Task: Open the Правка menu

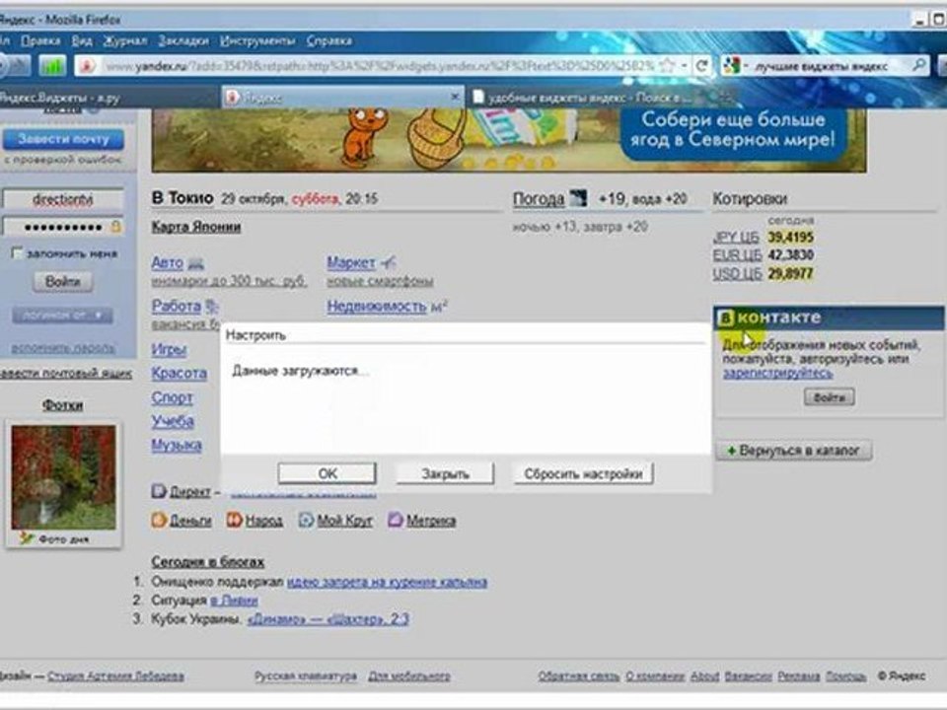Action: [40, 41]
